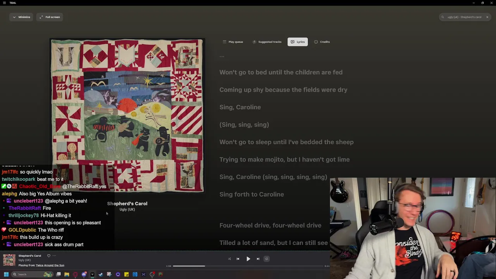The width and height of the screenshot is (496, 279).
Task: Open the track's more options menu
Action: tap(54, 256)
